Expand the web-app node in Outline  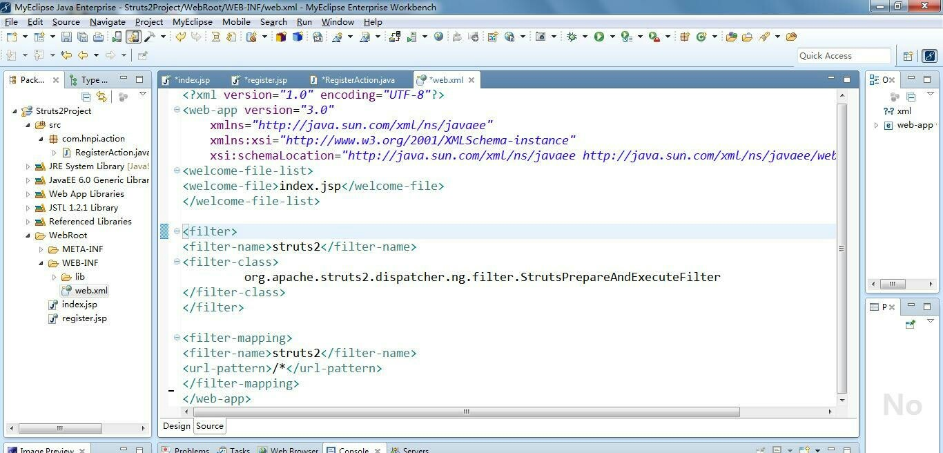point(877,125)
